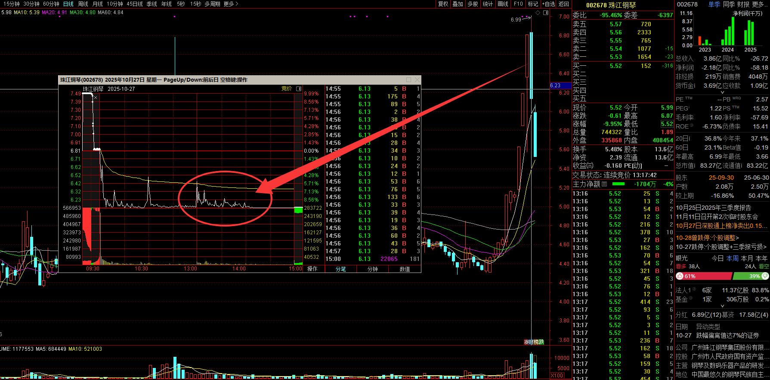Vote bullish with thumbs-up 61% icon

(680, 276)
